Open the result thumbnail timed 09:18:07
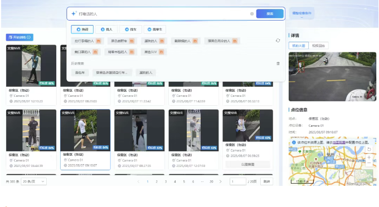 tap(85, 130)
